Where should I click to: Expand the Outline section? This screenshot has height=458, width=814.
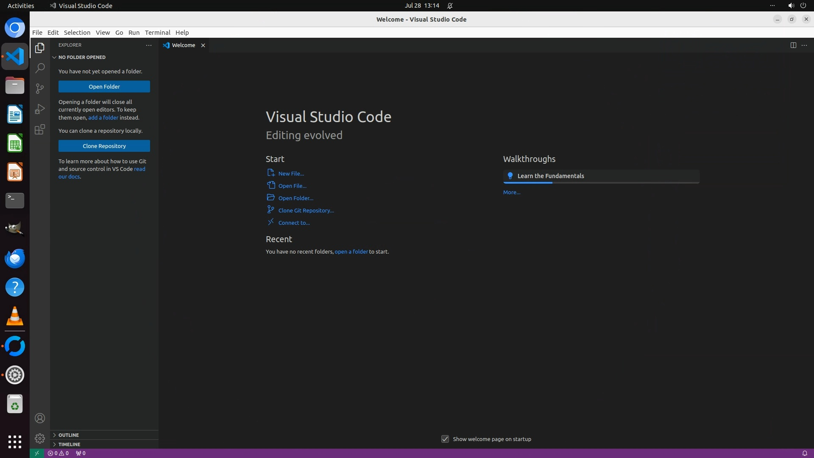[x=69, y=435]
